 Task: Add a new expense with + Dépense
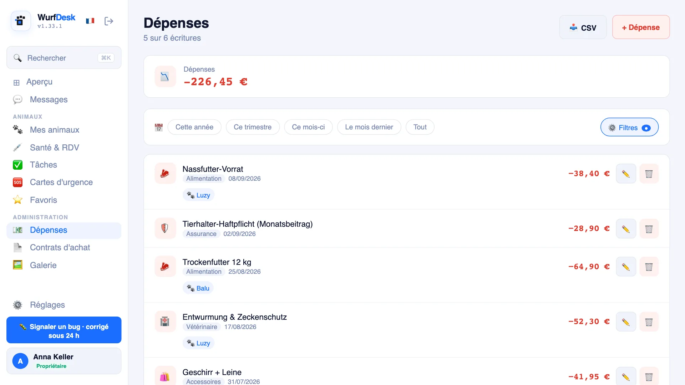(x=641, y=27)
